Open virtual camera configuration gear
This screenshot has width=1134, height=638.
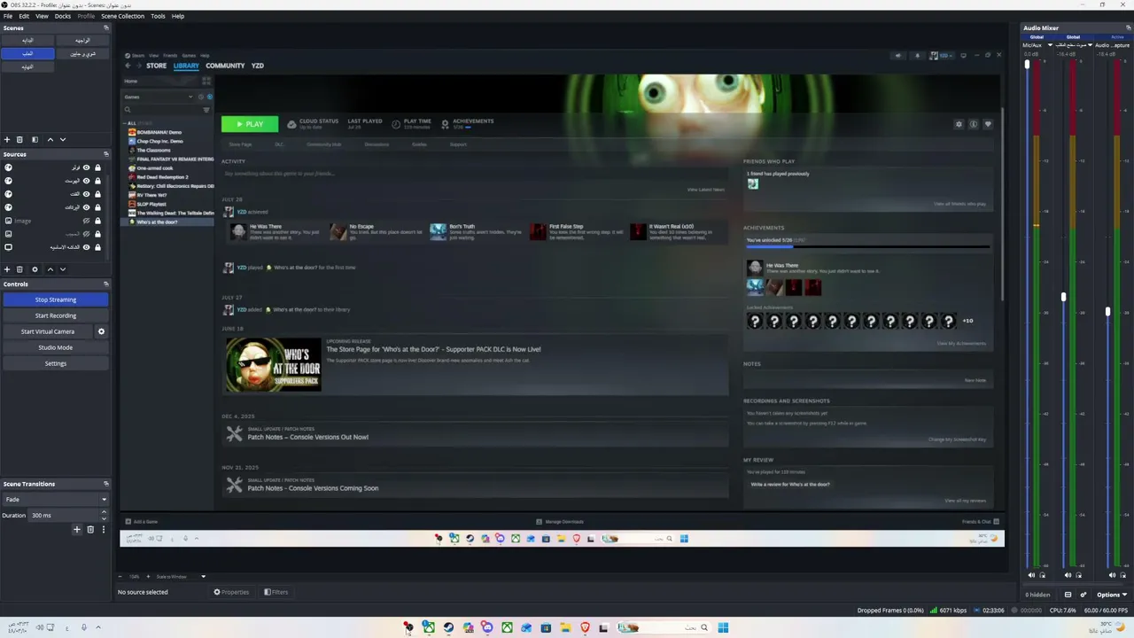click(x=101, y=331)
